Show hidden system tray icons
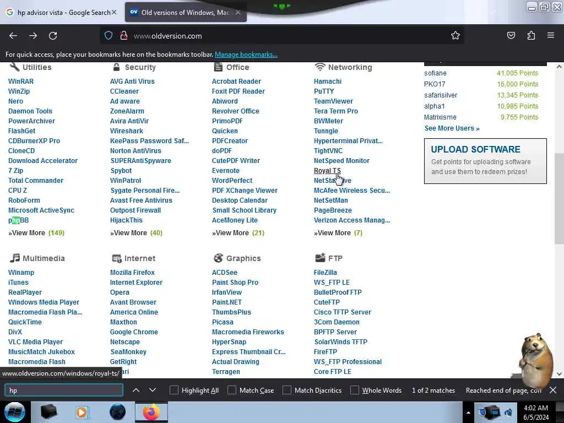The height and width of the screenshot is (423, 564). [x=468, y=413]
